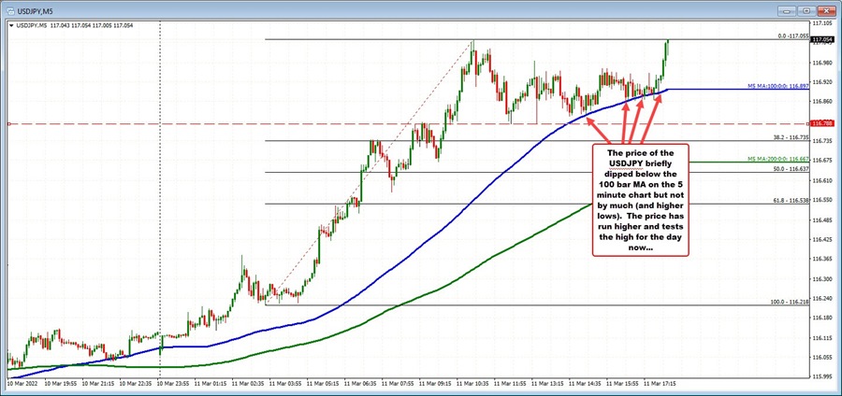Select the 61.8 - 116.538 Fibonacci level label
This screenshot has width=842, height=396.
792,200
